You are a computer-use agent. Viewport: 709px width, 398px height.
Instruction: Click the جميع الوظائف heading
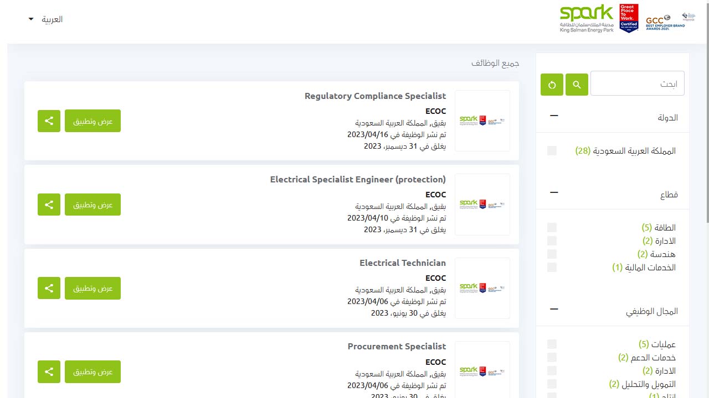coord(495,63)
